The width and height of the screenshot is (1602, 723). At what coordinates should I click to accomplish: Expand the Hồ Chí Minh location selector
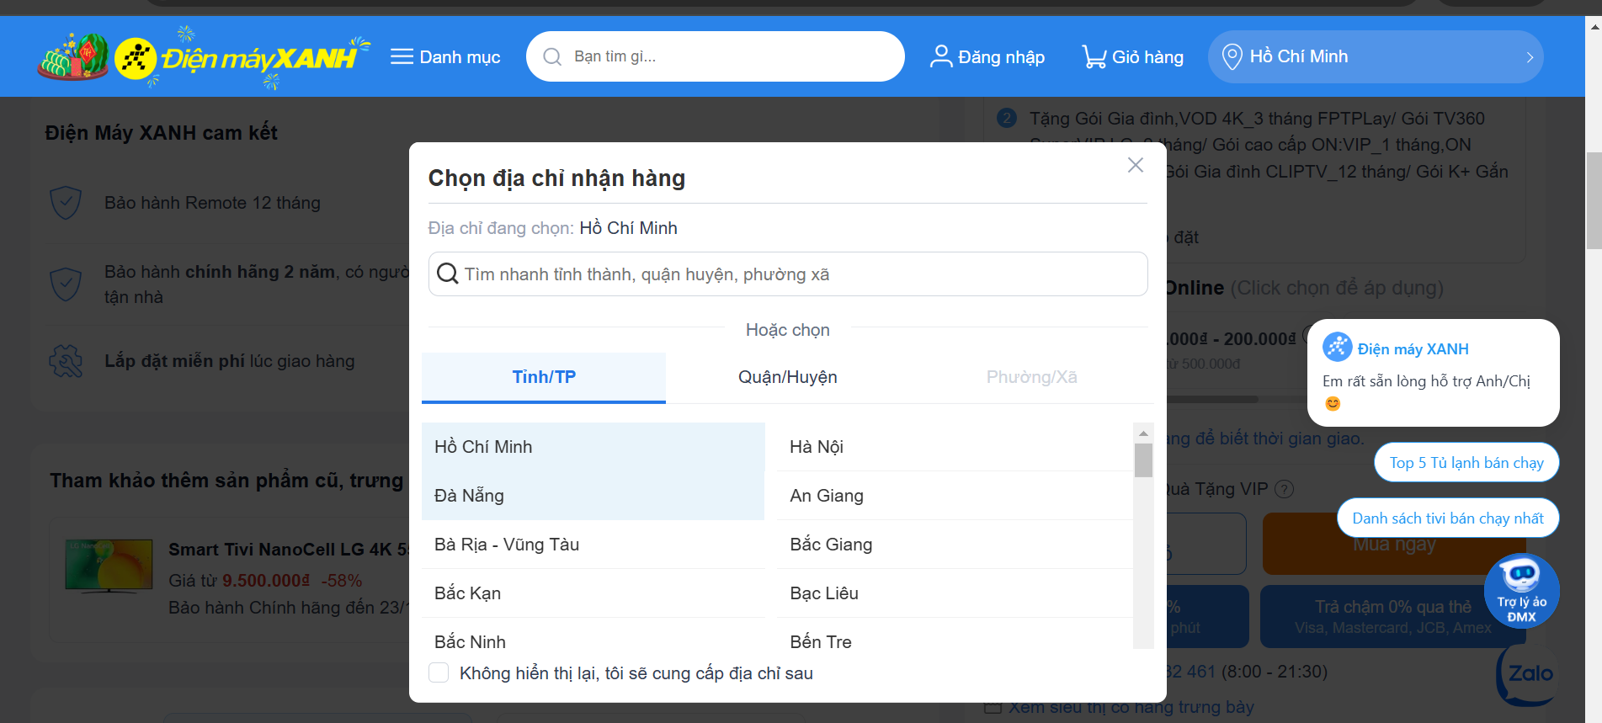(1376, 57)
